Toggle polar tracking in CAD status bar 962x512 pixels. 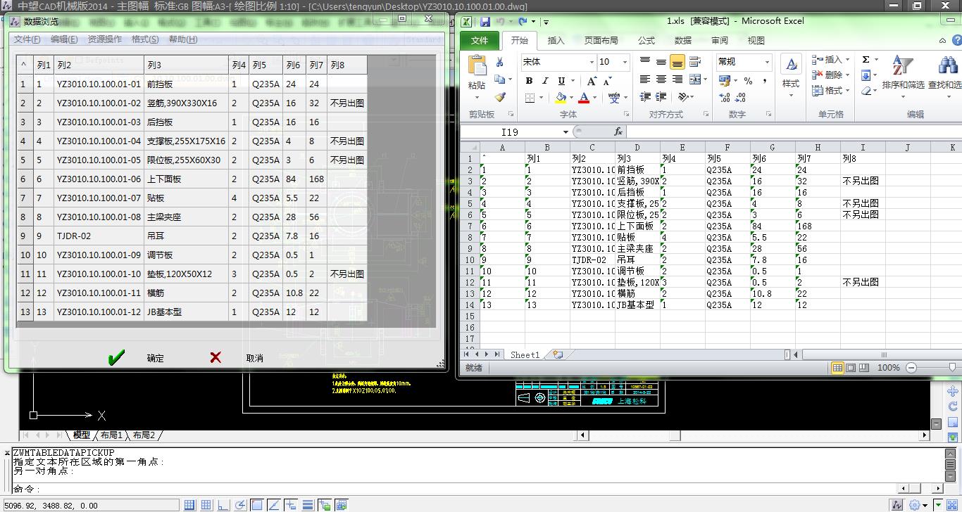coord(239,505)
